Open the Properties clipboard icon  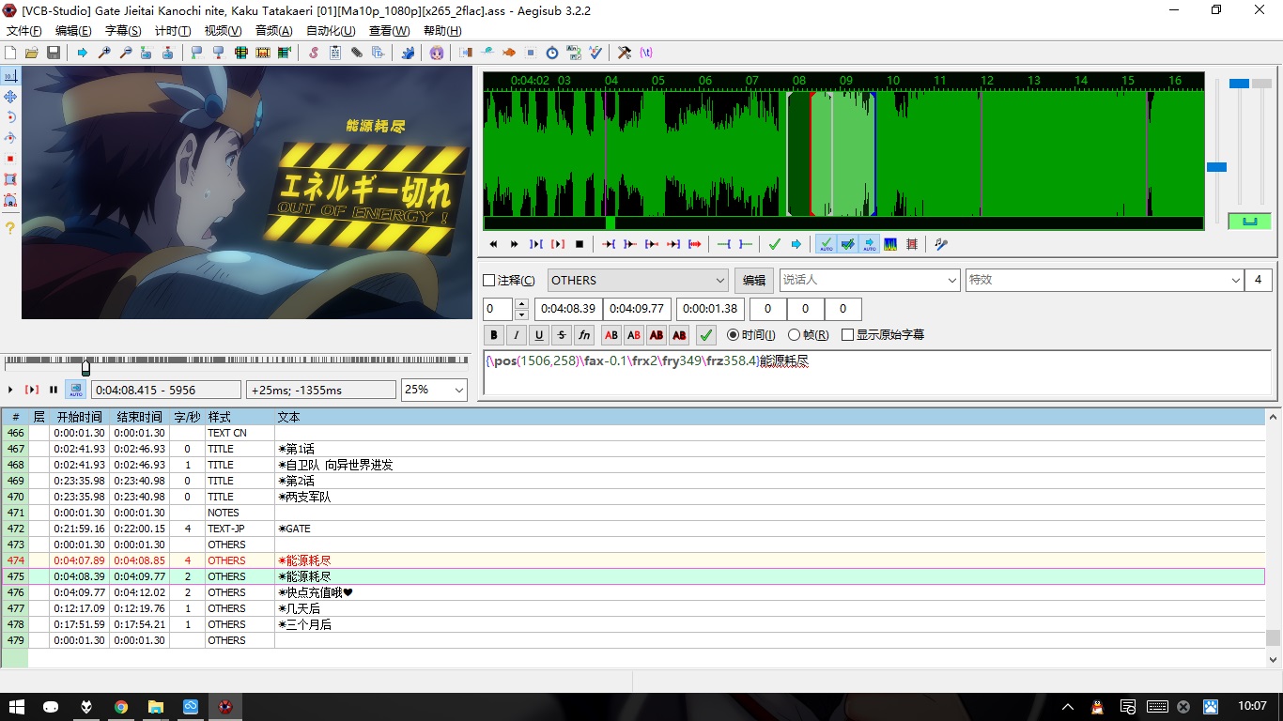[x=334, y=53]
